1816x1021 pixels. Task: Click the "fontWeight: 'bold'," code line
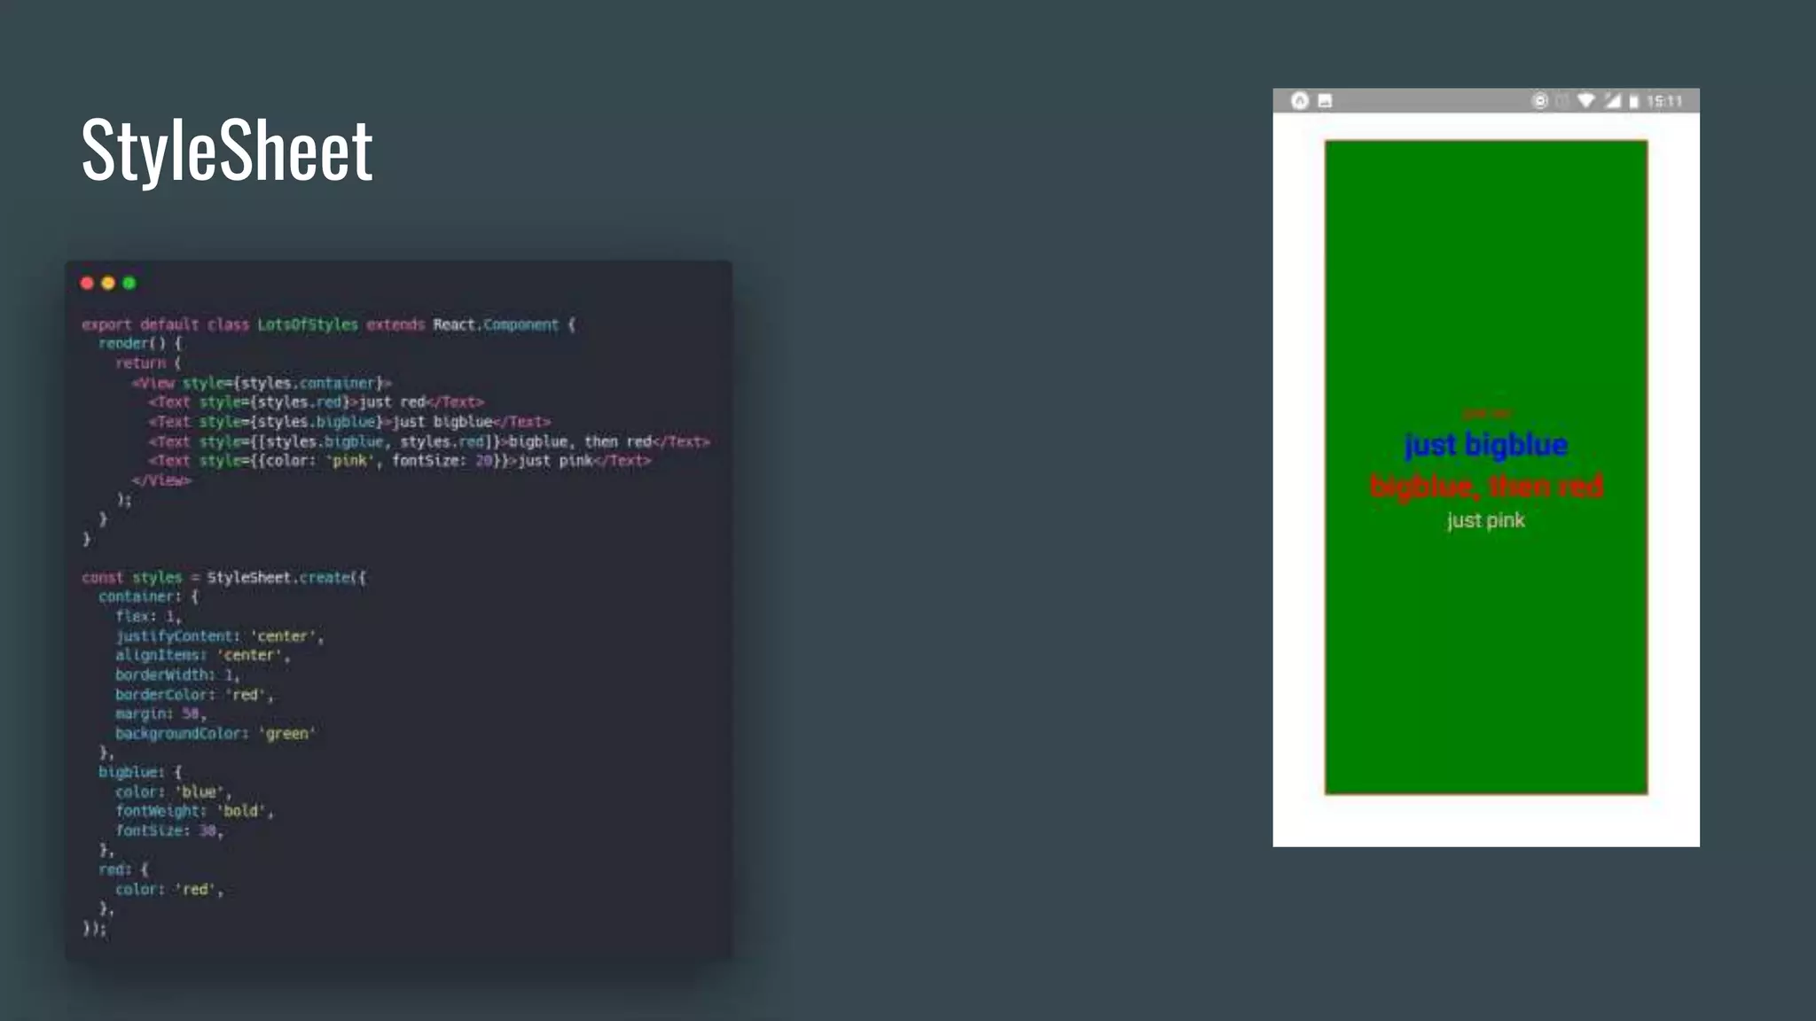[194, 812]
